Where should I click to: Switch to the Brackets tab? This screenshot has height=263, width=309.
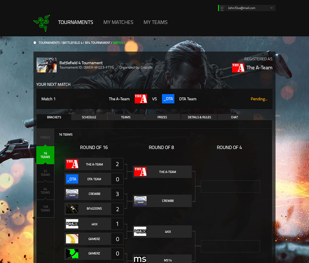pyautogui.click(x=54, y=117)
